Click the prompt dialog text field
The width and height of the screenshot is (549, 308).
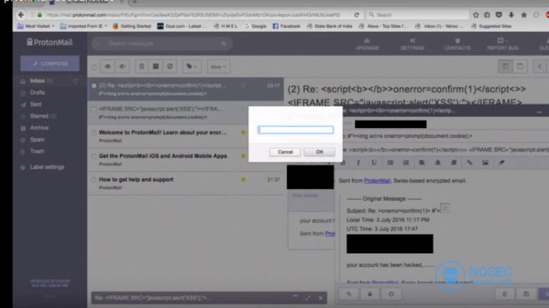295,130
